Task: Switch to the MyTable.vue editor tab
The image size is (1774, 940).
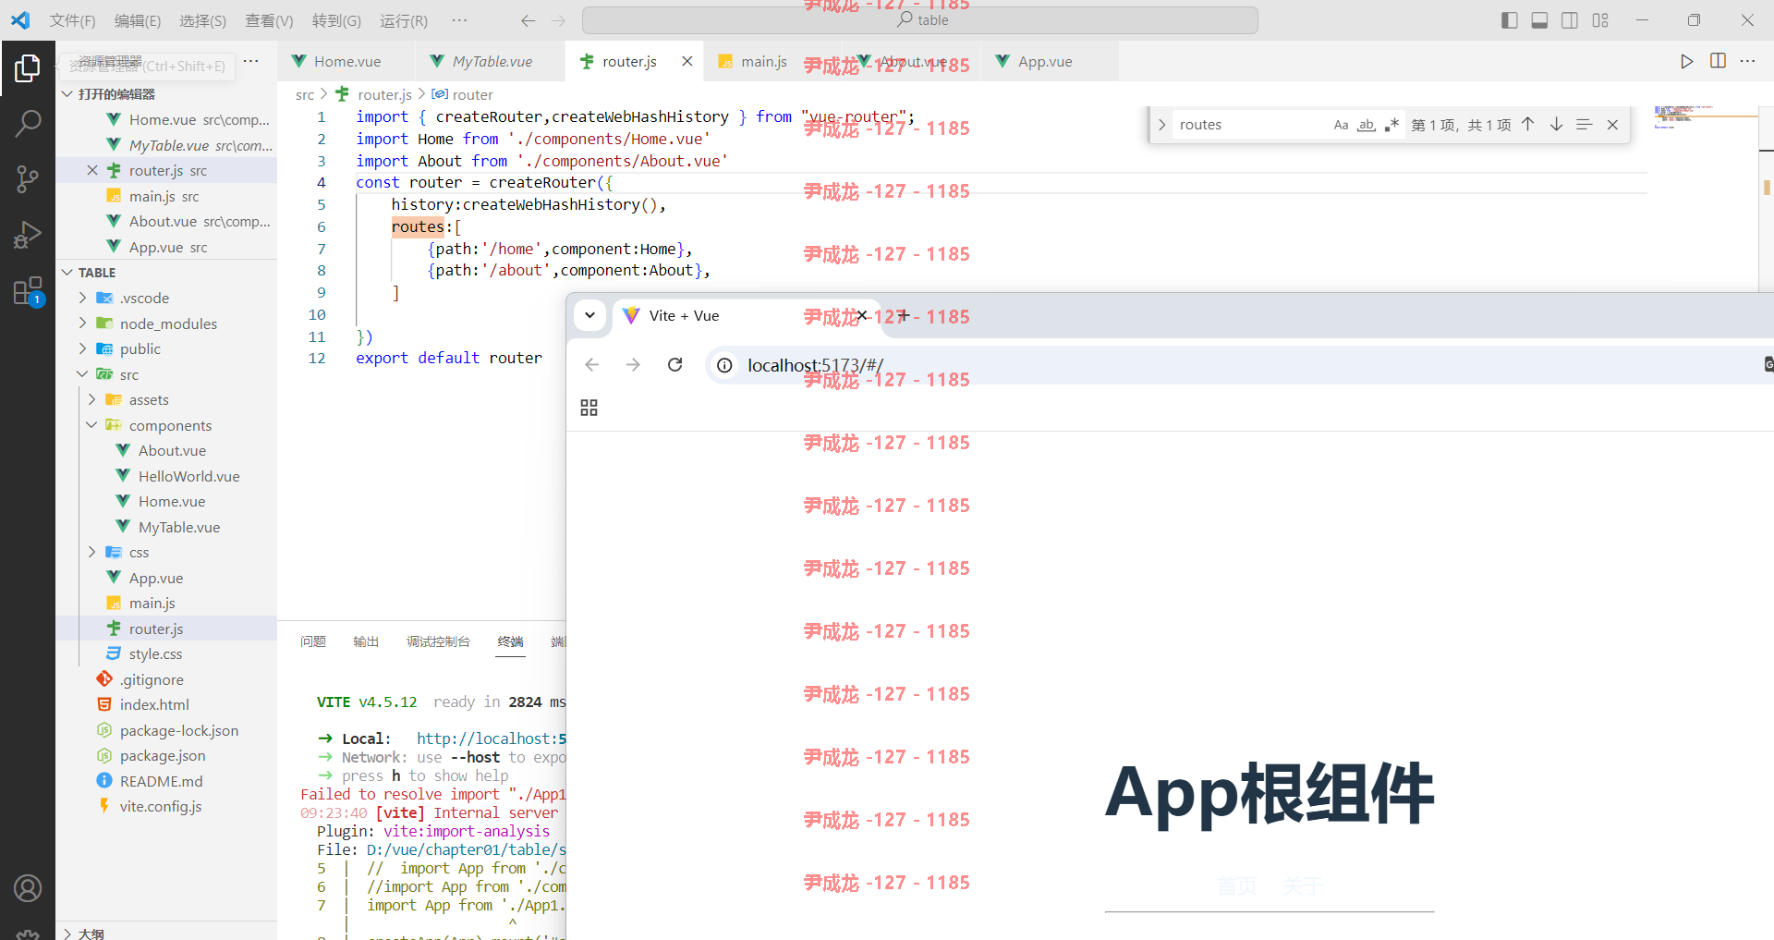Action: [x=491, y=61]
